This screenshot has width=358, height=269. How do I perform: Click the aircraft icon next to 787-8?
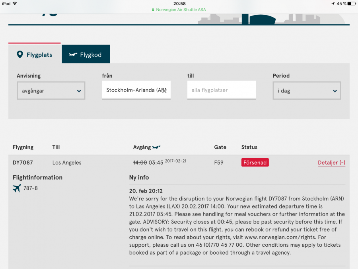[17, 188]
